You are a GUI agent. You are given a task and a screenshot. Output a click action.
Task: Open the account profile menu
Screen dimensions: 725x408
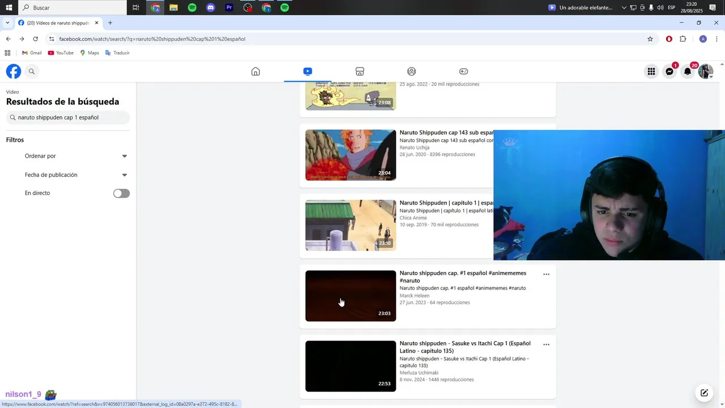pos(706,71)
